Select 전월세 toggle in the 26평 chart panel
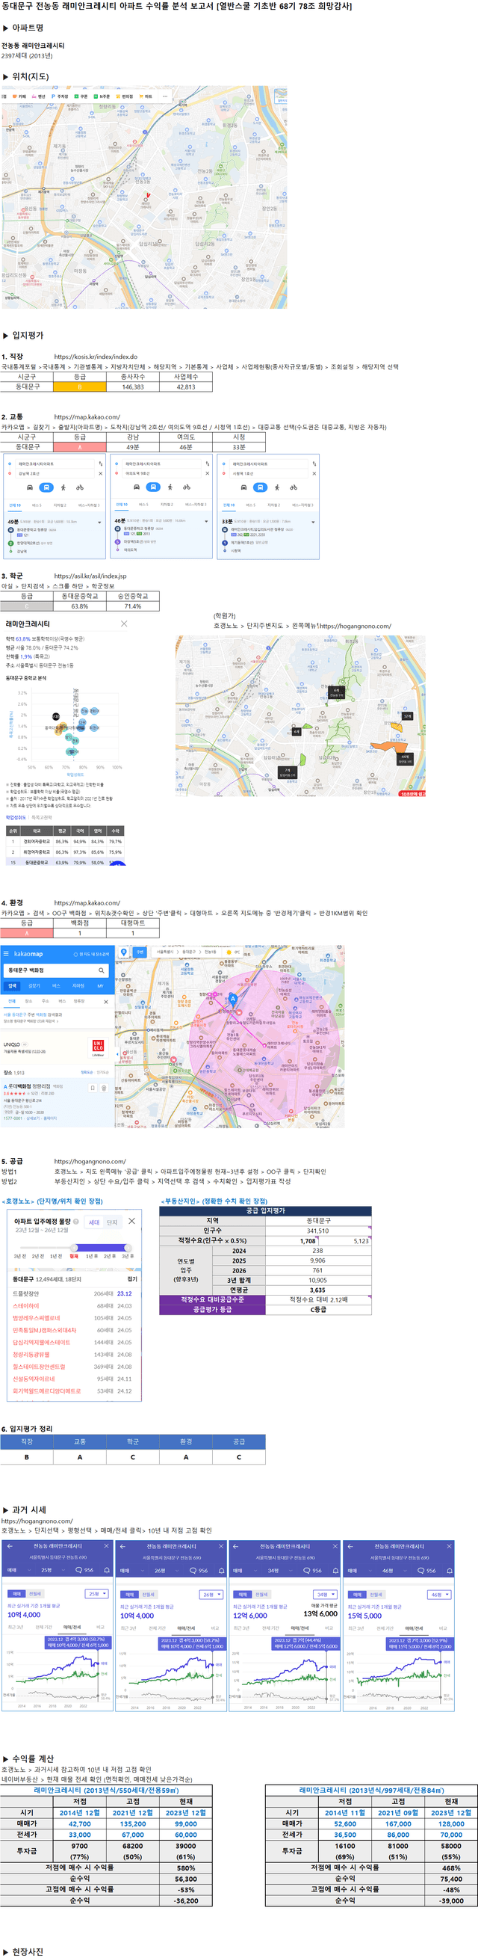This screenshot has height=1958, width=478. click(x=148, y=1594)
